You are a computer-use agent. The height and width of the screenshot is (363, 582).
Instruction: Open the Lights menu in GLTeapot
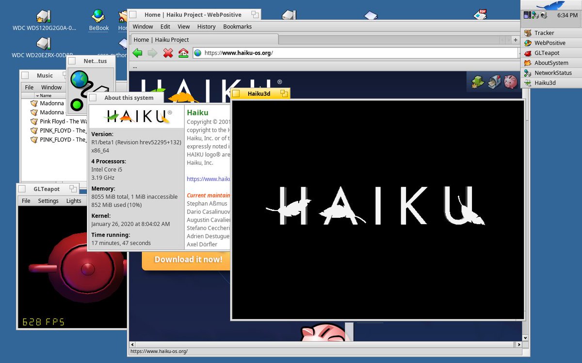[x=74, y=201]
